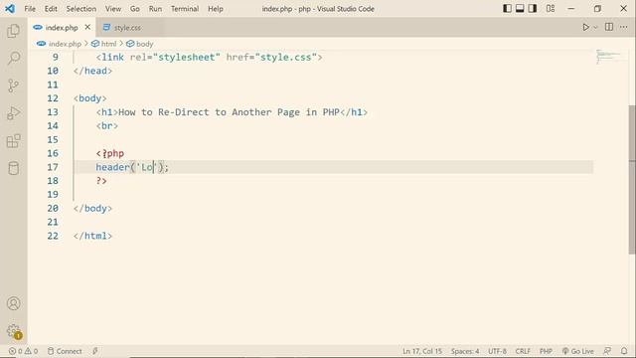Click the VS Code logo icon
Image resolution: width=636 pixels, height=358 pixels.
(x=10, y=9)
